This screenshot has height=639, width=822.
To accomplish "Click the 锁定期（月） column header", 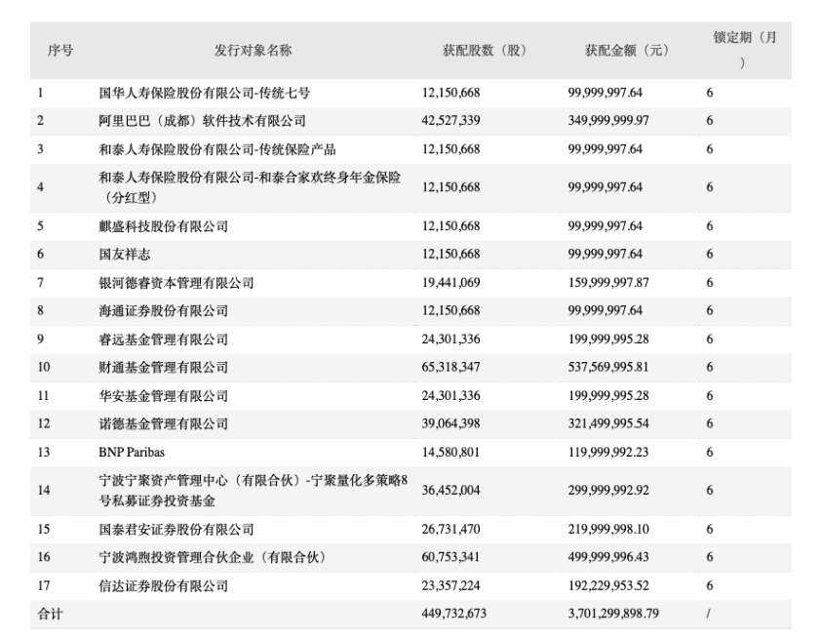I will (x=744, y=51).
